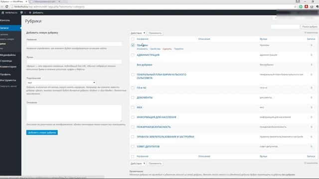Open the red browser extension icon
The height and width of the screenshot is (179, 319).
tap(306, 6)
